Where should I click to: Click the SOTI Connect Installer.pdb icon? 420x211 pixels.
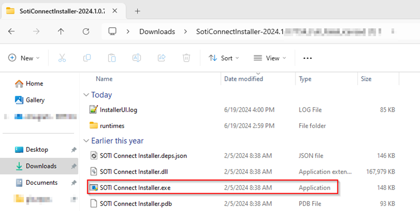coord(94,204)
